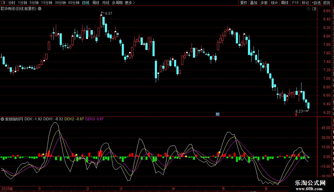
Task: Open the stock title dropdown arrow
Action: point(40,9)
